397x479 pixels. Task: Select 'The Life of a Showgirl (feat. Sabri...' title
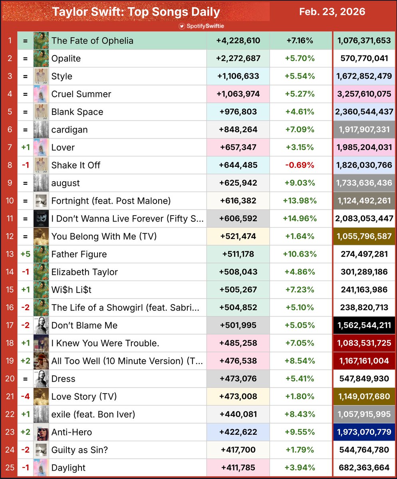click(125, 308)
